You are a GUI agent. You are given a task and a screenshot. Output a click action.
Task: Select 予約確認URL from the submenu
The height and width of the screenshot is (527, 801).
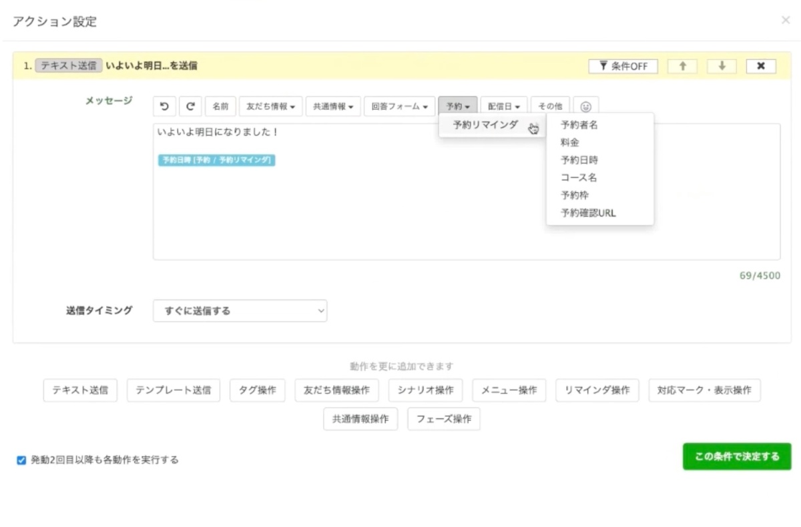click(x=588, y=213)
